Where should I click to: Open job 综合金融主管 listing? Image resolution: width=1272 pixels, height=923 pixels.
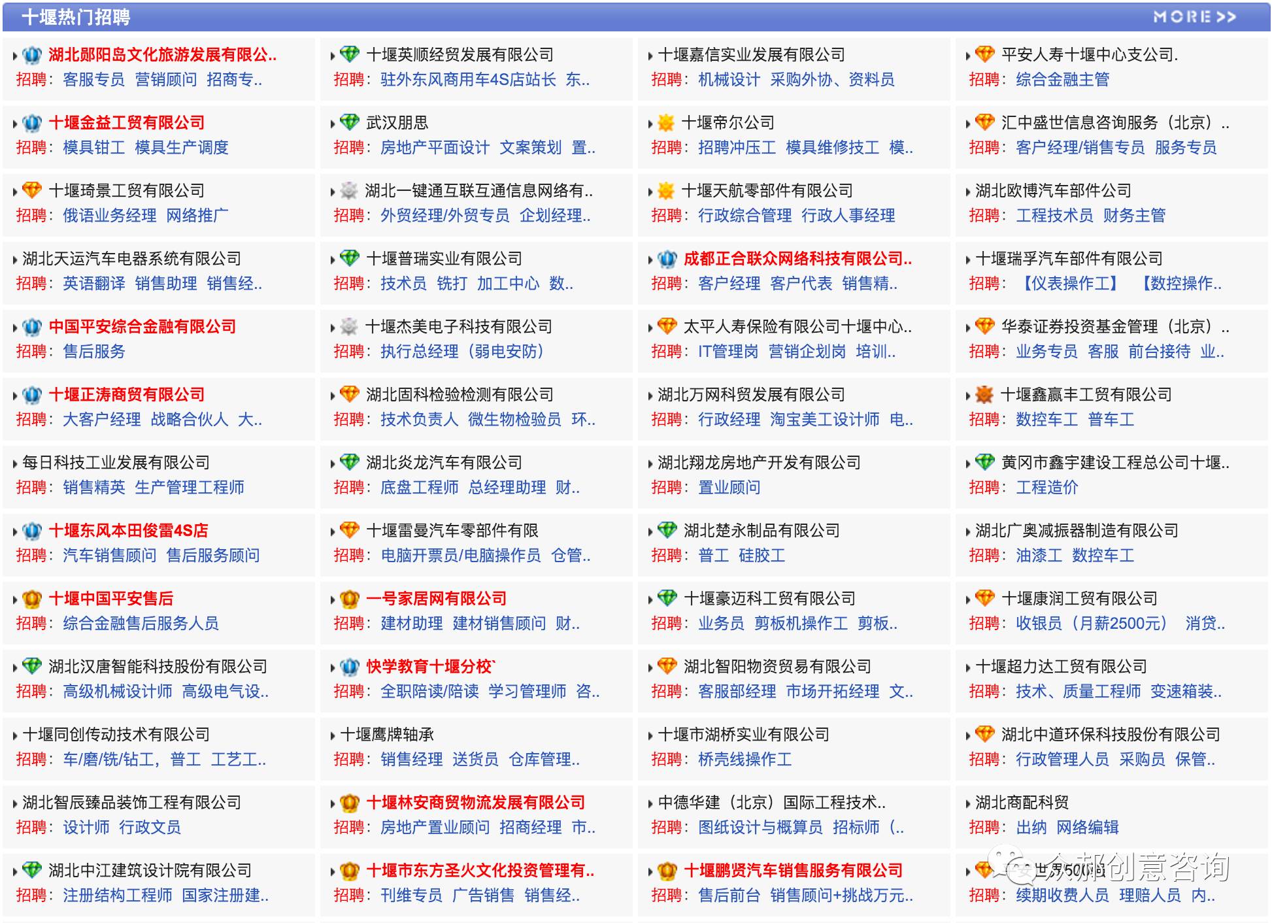pyautogui.click(x=1062, y=80)
